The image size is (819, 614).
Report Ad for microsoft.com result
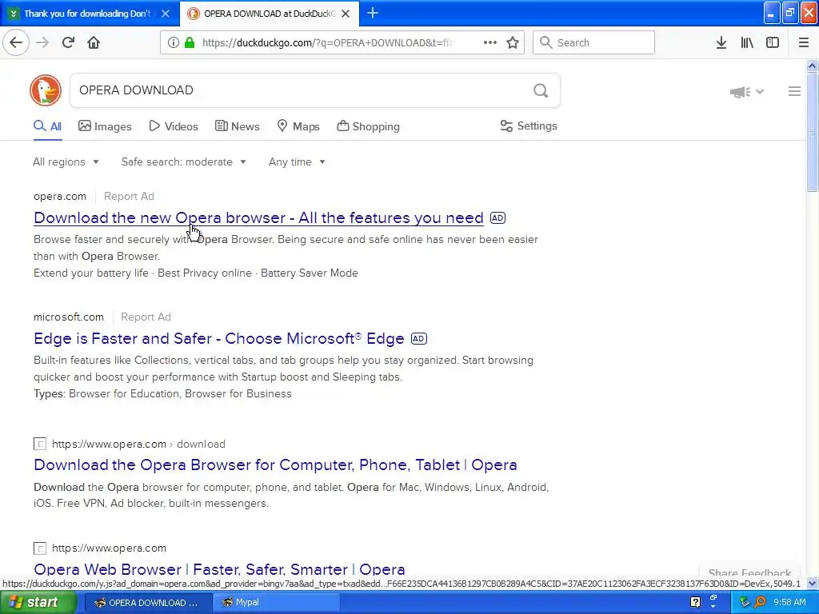(146, 317)
